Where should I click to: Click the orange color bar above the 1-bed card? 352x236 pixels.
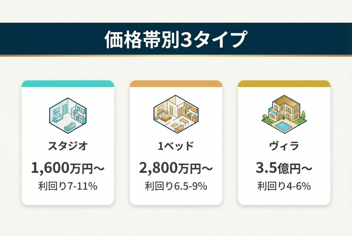[176, 84]
